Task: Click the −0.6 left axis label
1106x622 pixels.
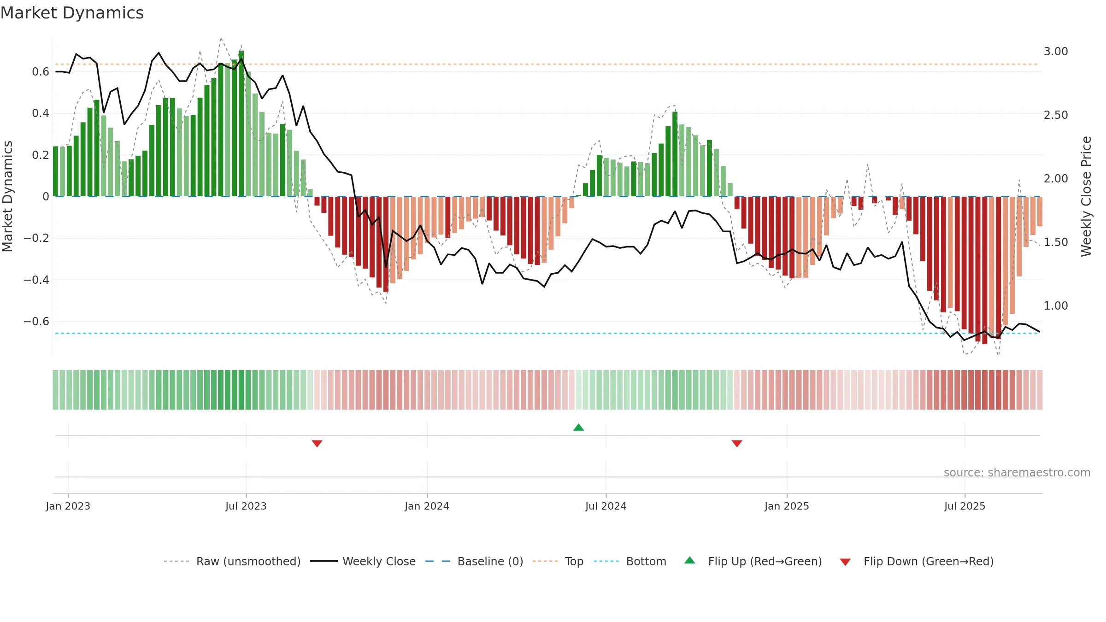Action: click(36, 321)
